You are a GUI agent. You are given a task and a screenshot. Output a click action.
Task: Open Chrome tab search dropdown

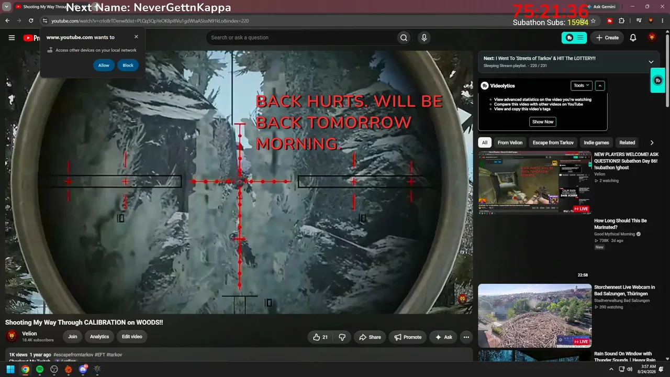7,6
